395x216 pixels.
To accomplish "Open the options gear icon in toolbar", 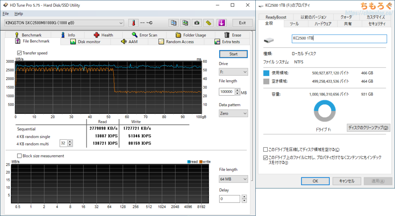I will pos(208,23).
